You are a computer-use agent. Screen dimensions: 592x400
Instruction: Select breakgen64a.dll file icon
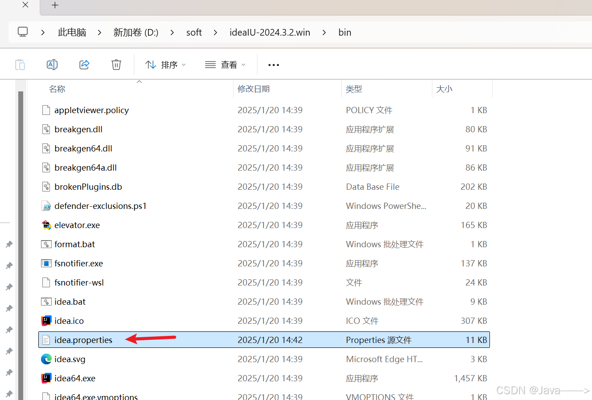click(x=46, y=167)
